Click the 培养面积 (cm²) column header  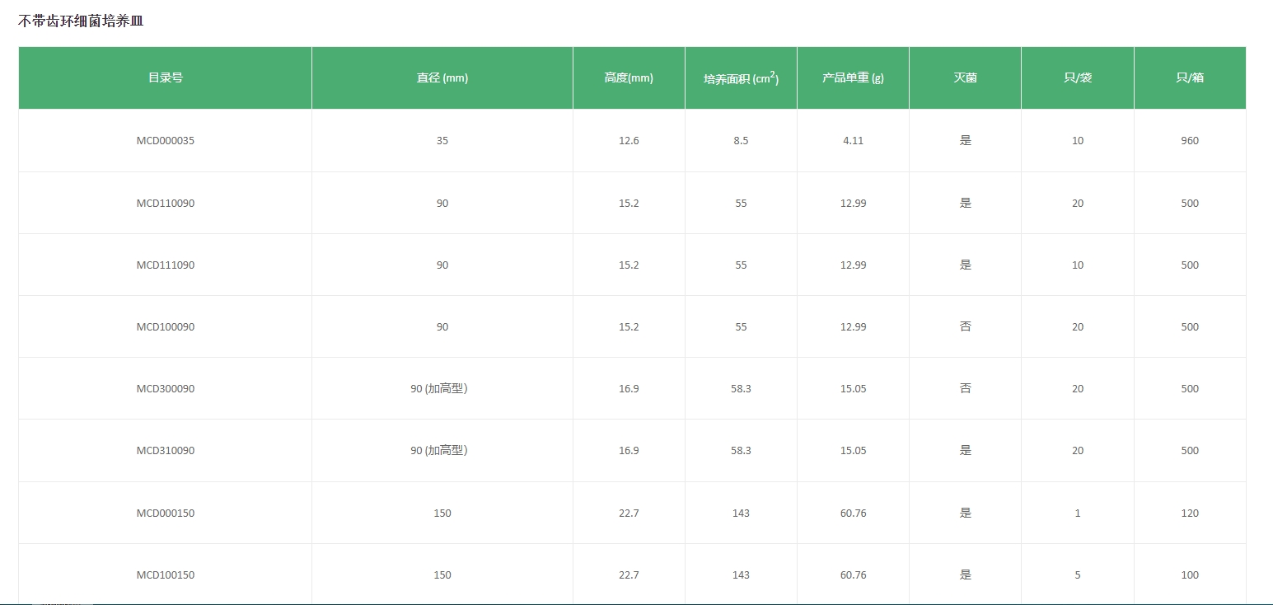tap(741, 78)
